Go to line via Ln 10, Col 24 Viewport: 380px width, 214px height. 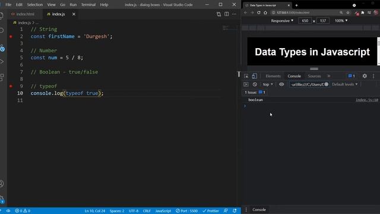point(95,210)
